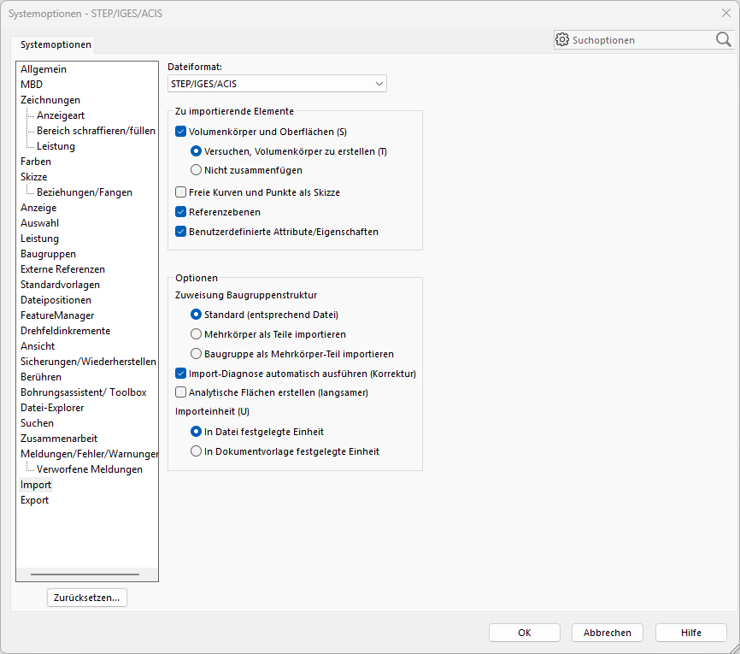Viewport: 740px width, 654px height.
Task: Enable Freie Kurven und Punkte als Skizze
Action: 179,191
